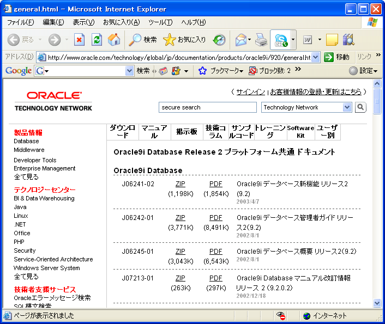Open the Back button history dropdown arrow
The image size is (385, 324).
click(x=40, y=40)
